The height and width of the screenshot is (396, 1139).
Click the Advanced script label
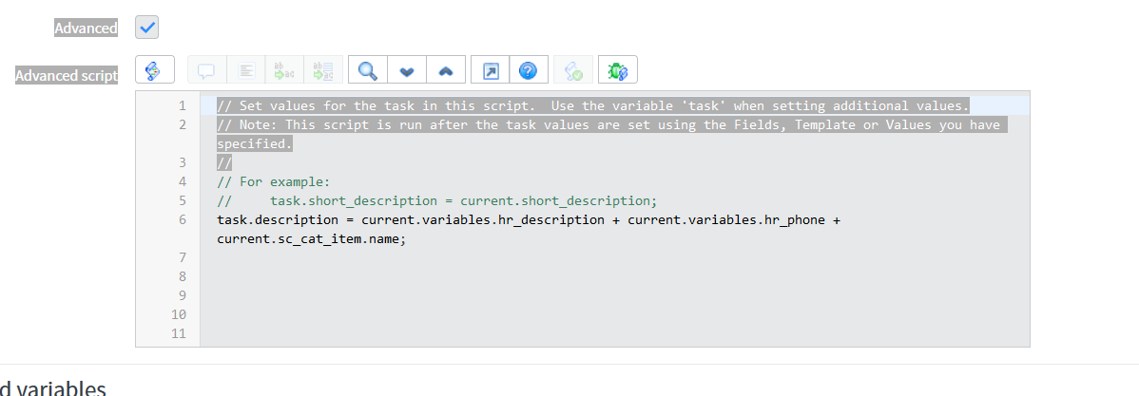click(67, 75)
